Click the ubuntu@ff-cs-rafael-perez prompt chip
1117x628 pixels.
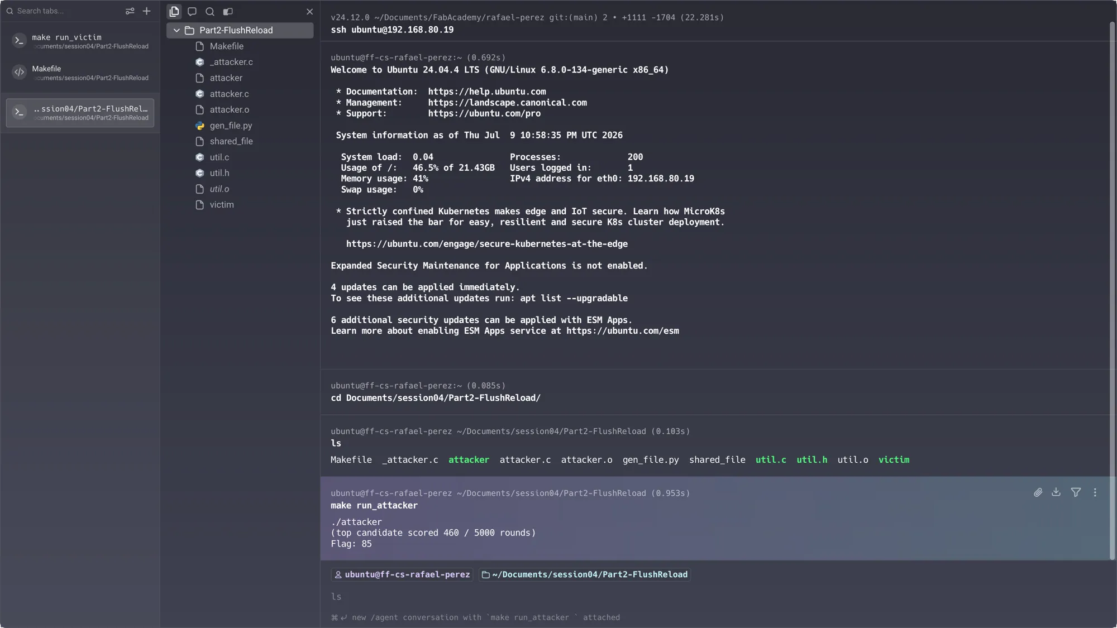pyautogui.click(x=402, y=574)
